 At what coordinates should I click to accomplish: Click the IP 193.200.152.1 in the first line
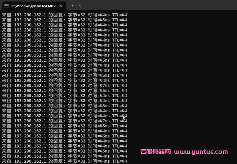[x=30, y=15]
